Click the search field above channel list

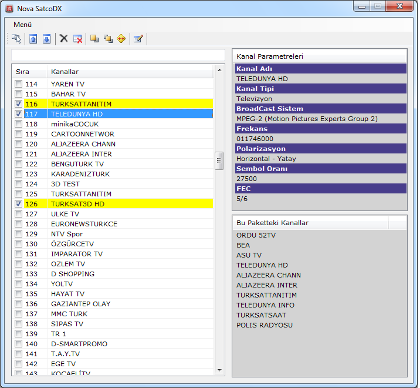click(118, 55)
